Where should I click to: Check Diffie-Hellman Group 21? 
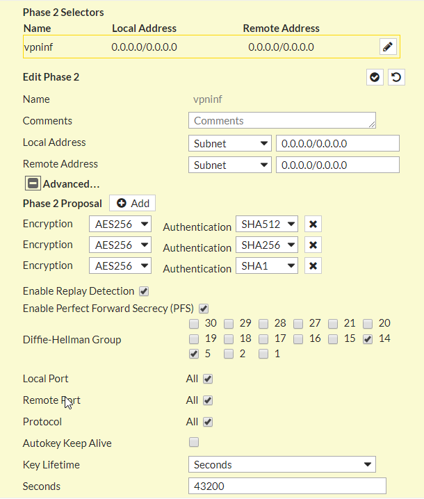tap(333, 324)
